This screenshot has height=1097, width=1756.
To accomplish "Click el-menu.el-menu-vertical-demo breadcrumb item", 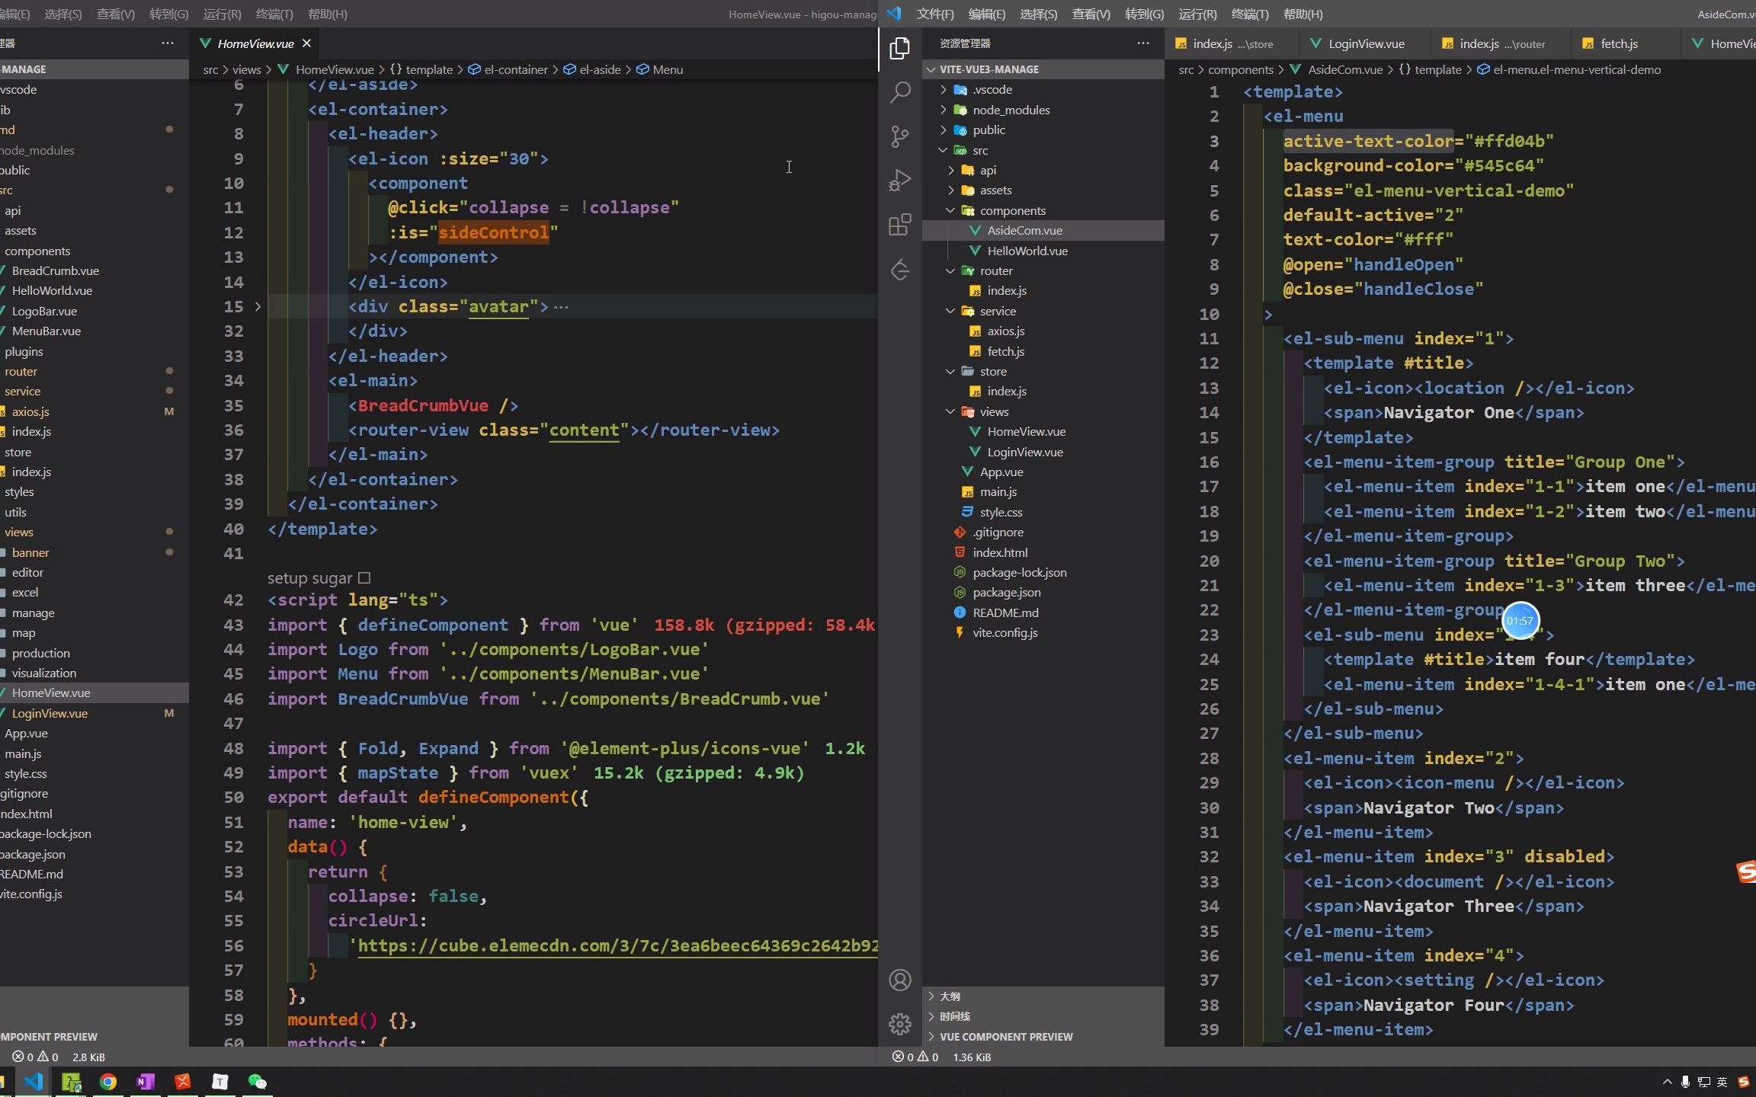I will tap(1569, 69).
